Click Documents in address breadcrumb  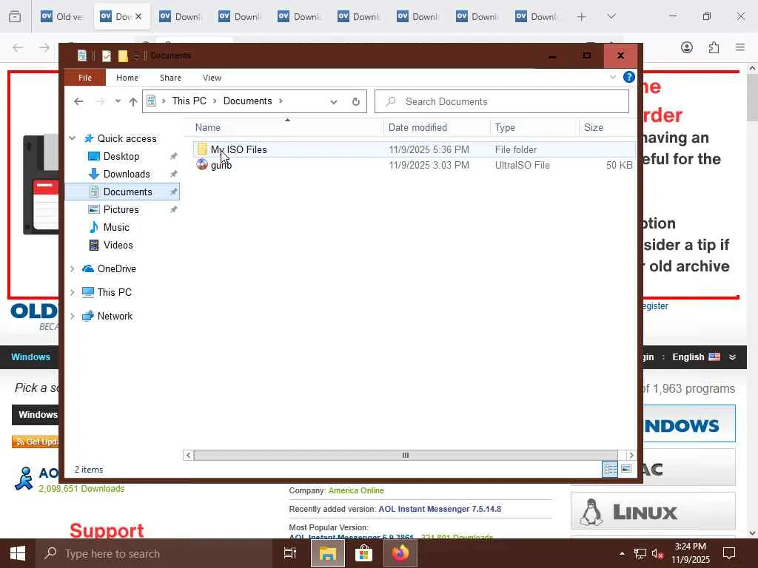pos(247,101)
